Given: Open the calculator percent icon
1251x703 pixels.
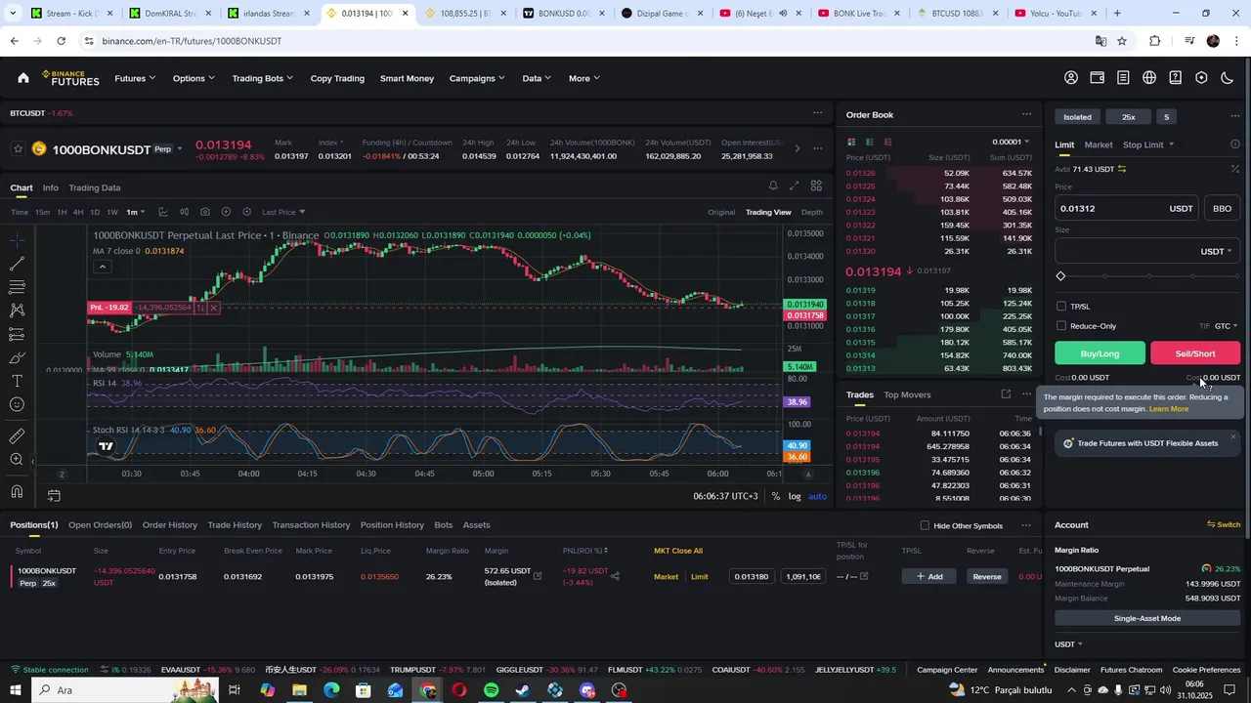Looking at the screenshot, I should pyautogui.click(x=1234, y=169).
